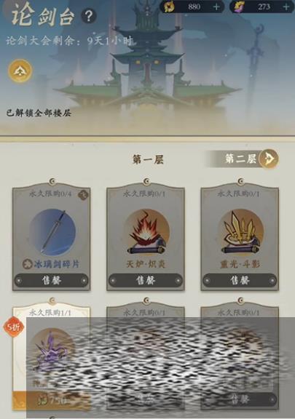
Task: Click 售罄 button under 重光·斗影
Action: tap(240, 281)
